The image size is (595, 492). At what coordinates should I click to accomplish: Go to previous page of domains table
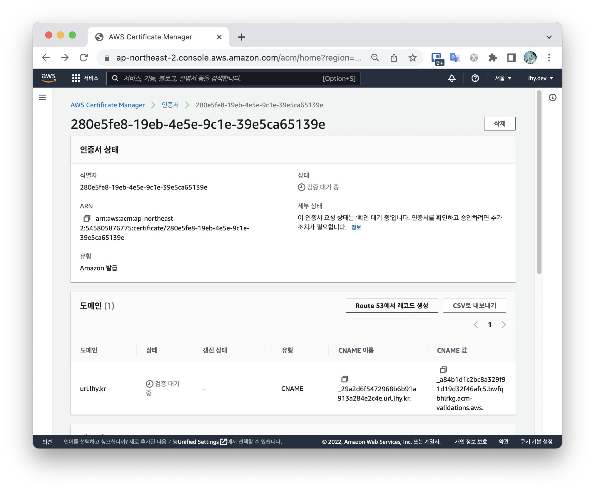pos(476,324)
